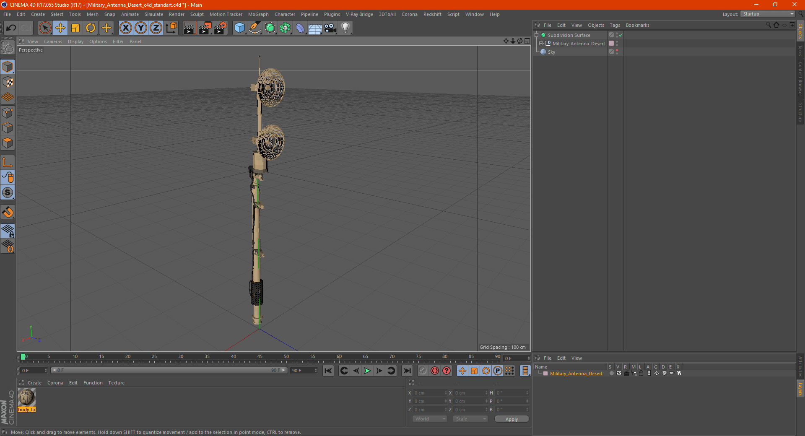Switch to Polygons mode

(8, 143)
